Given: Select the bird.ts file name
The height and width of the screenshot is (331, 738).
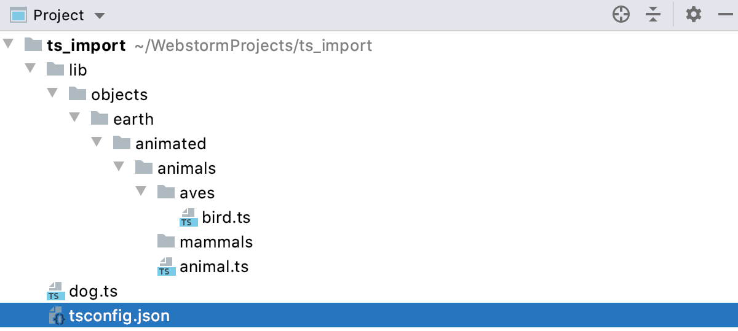Looking at the screenshot, I should point(226,218).
